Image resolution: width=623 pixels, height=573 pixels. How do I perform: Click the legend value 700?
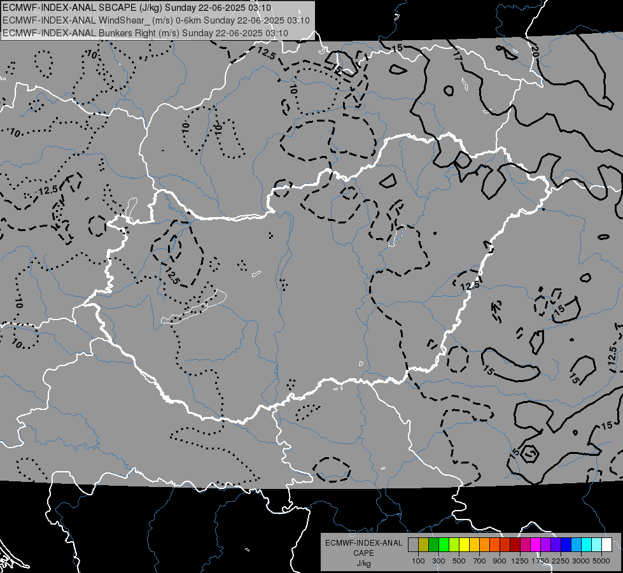click(480, 561)
